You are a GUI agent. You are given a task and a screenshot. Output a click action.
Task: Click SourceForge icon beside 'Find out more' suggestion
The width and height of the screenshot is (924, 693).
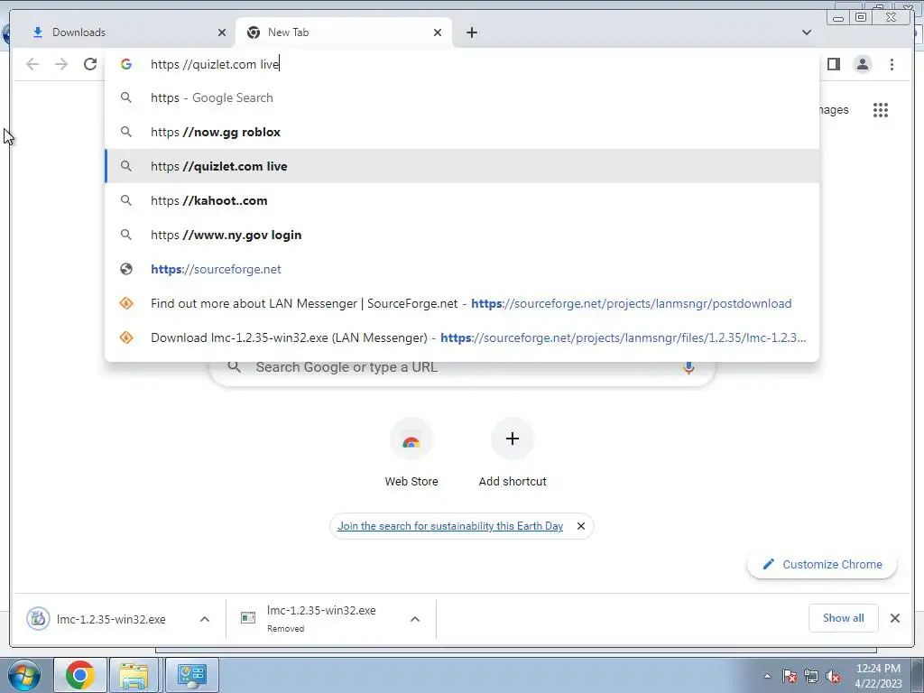click(x=126, y=303)
